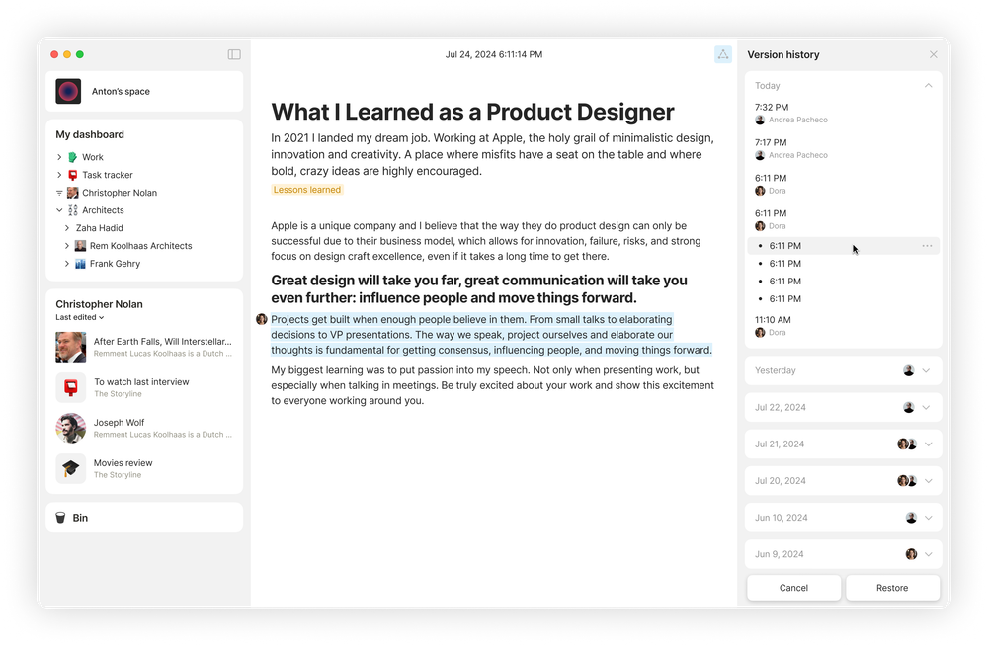
Task: Expand Jul 20, 2024 version group
Action: [x=928, y=481]
